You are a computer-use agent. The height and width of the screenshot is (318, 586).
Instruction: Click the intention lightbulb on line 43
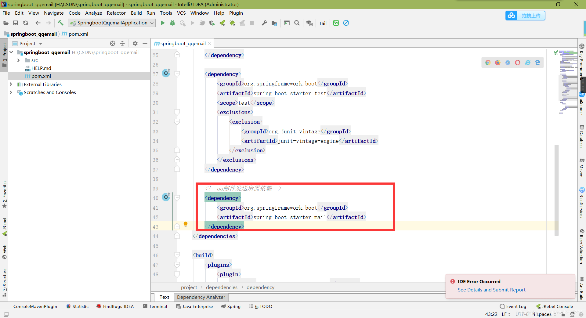coord(185,225)
